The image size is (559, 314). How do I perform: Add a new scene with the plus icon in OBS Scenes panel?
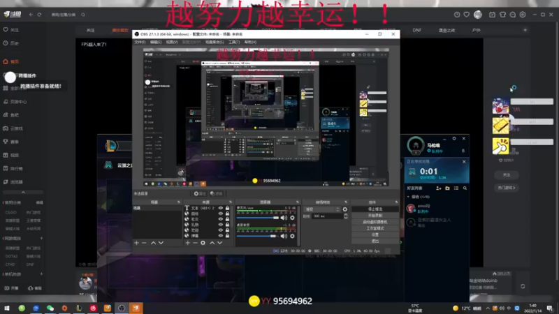[x=136, y=243]
